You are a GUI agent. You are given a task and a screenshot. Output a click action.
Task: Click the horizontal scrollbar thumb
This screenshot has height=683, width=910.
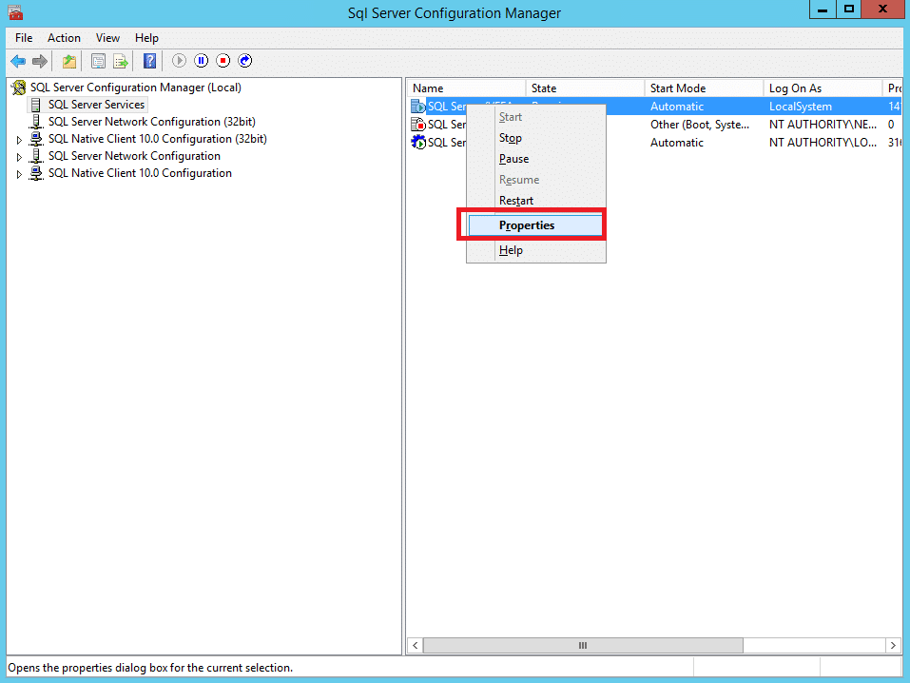[583, 646]
